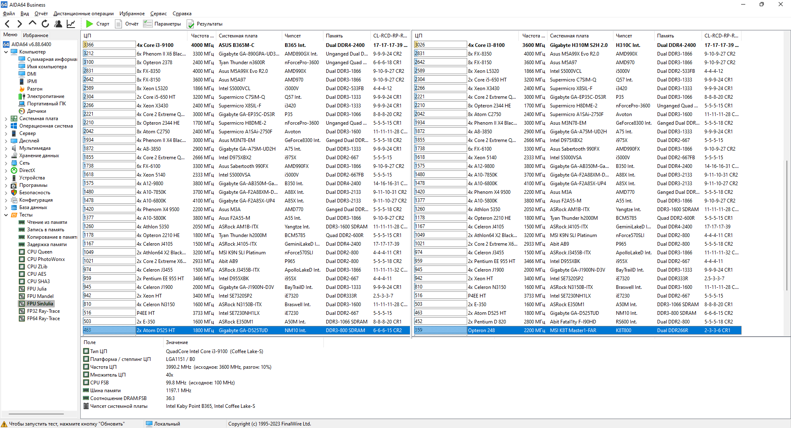791x428 pixels.
Task: Expand the Хранение данных tree node
Action: point(6,156)
